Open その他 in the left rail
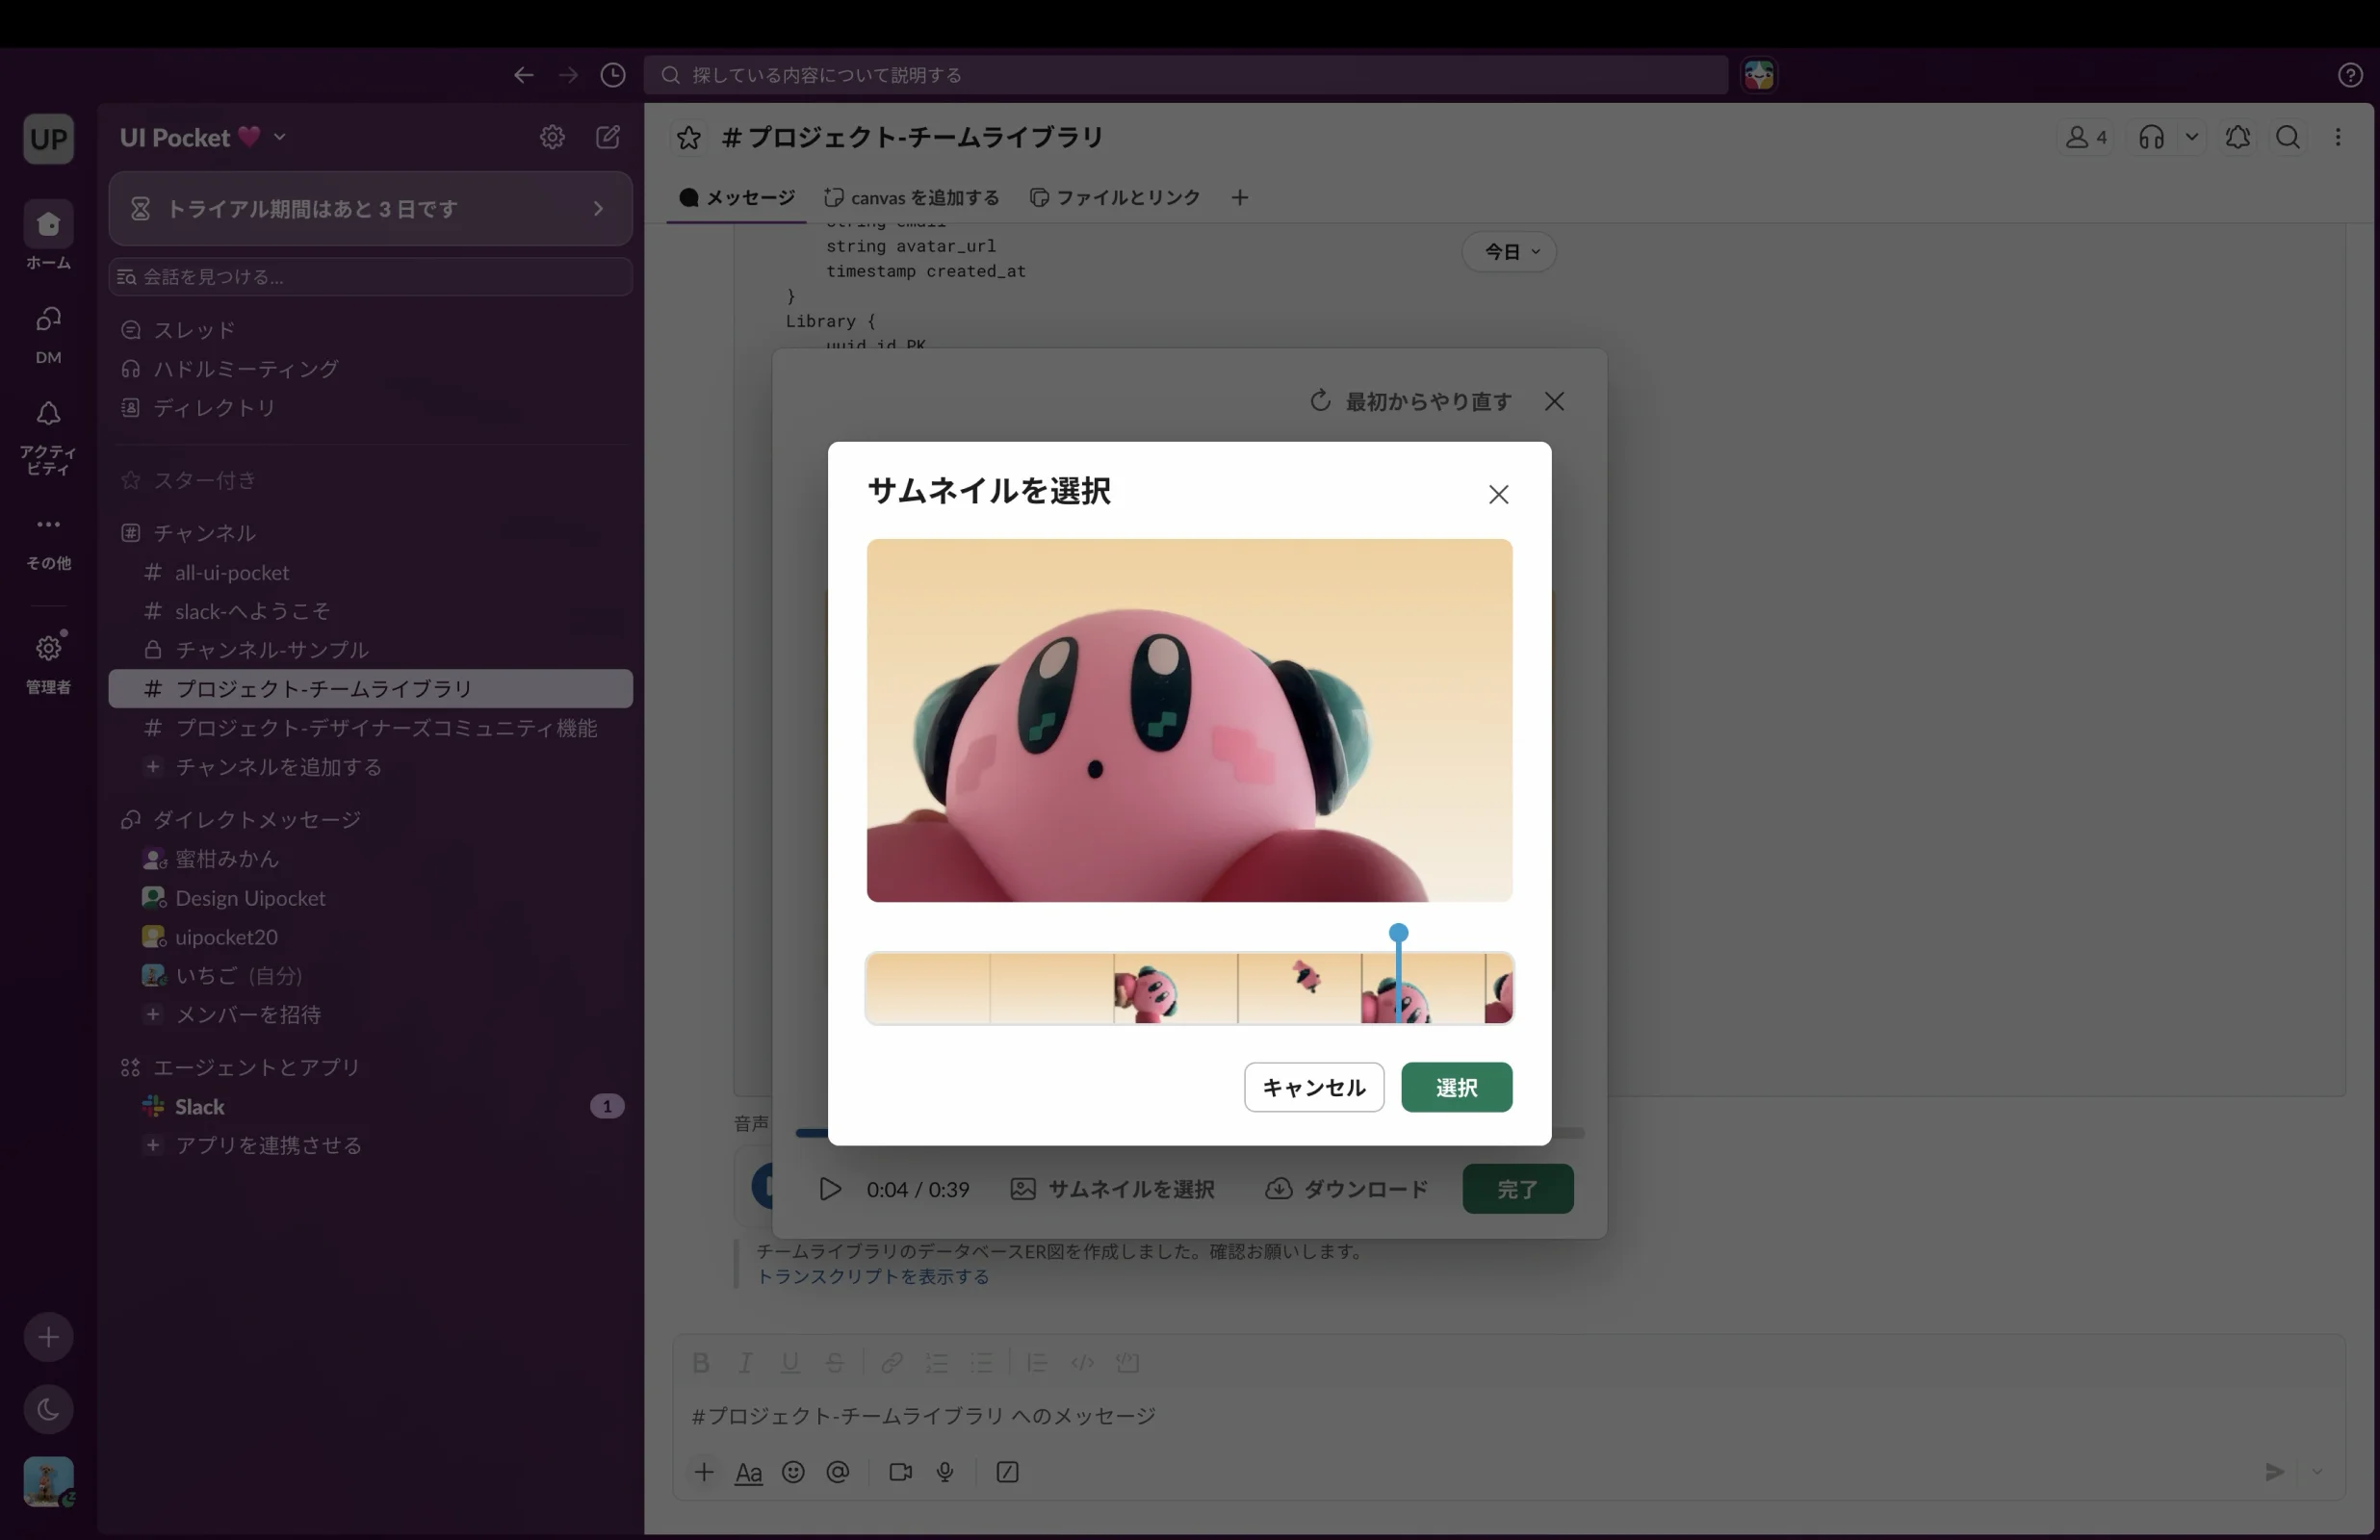2380x1540 pixels. coord(48,540)
